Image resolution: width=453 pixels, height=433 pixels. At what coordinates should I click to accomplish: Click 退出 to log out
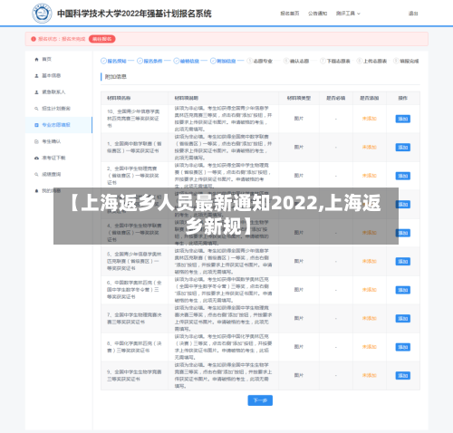coord(413,14)
